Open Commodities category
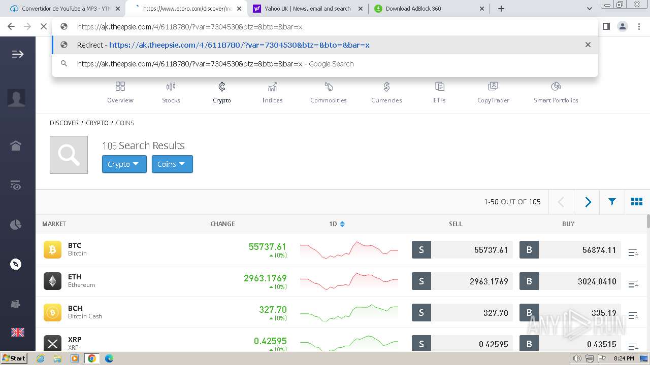The height and width of the screenshot is (365, 650). click(329, 92)
